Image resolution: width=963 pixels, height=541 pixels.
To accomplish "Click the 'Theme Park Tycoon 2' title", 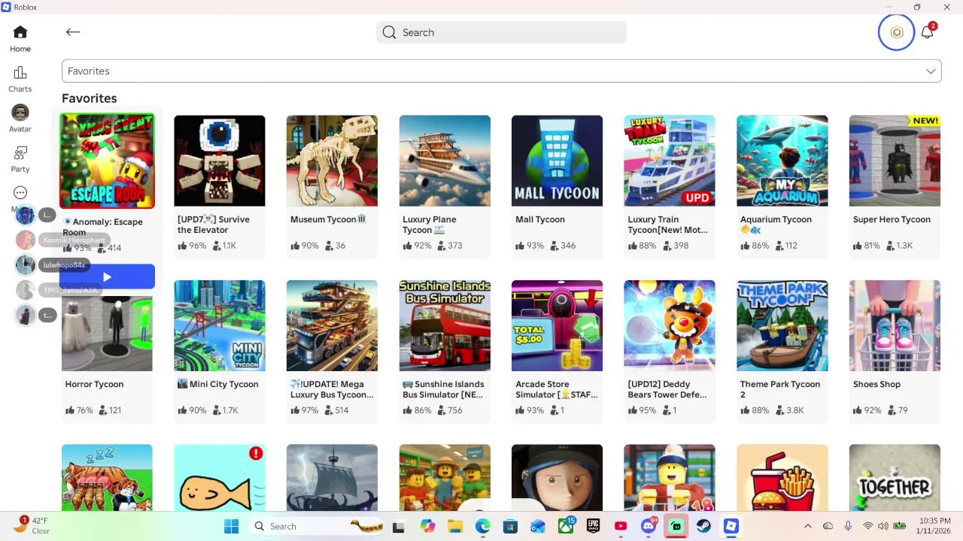I will click(x=780, y=389).
